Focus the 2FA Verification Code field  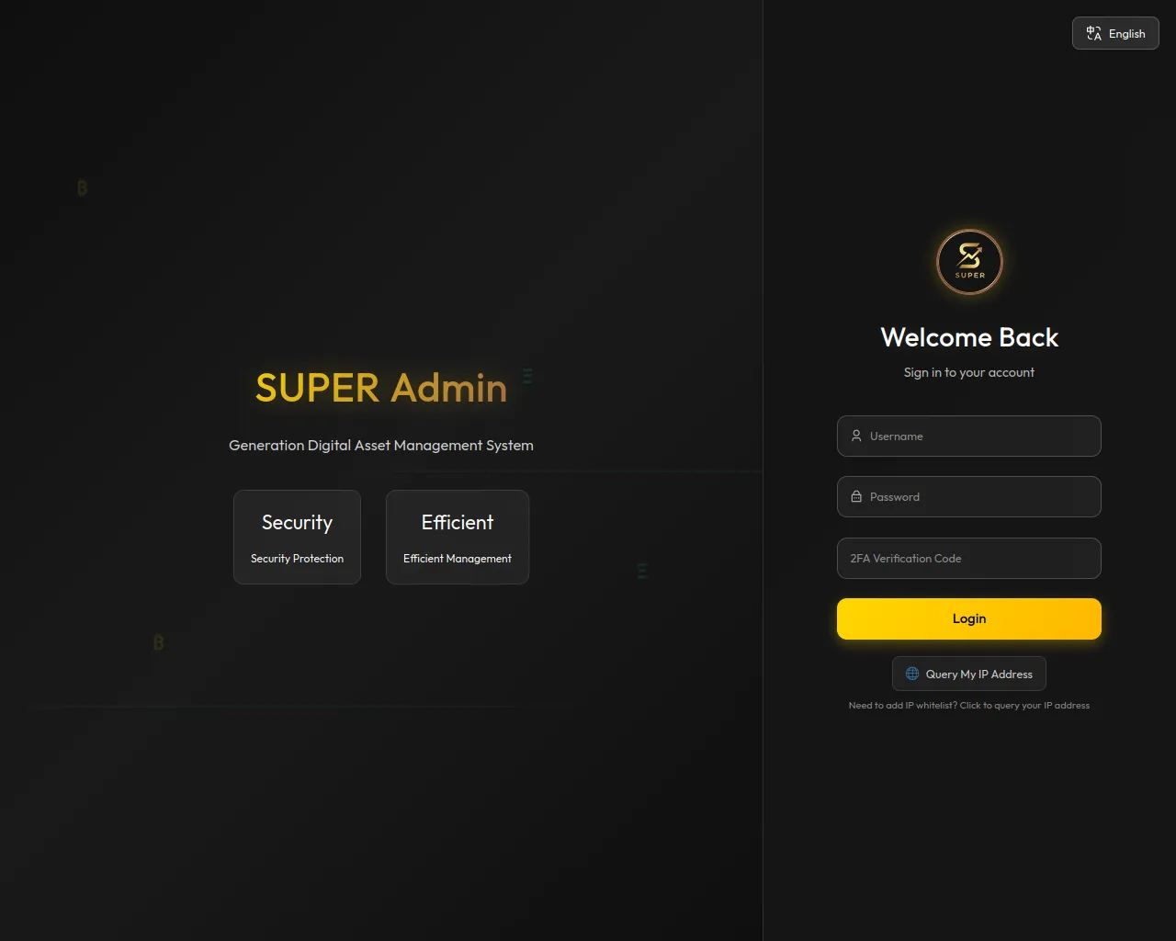[969, 558]
